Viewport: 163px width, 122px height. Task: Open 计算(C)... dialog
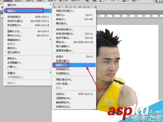pos(28,67)
